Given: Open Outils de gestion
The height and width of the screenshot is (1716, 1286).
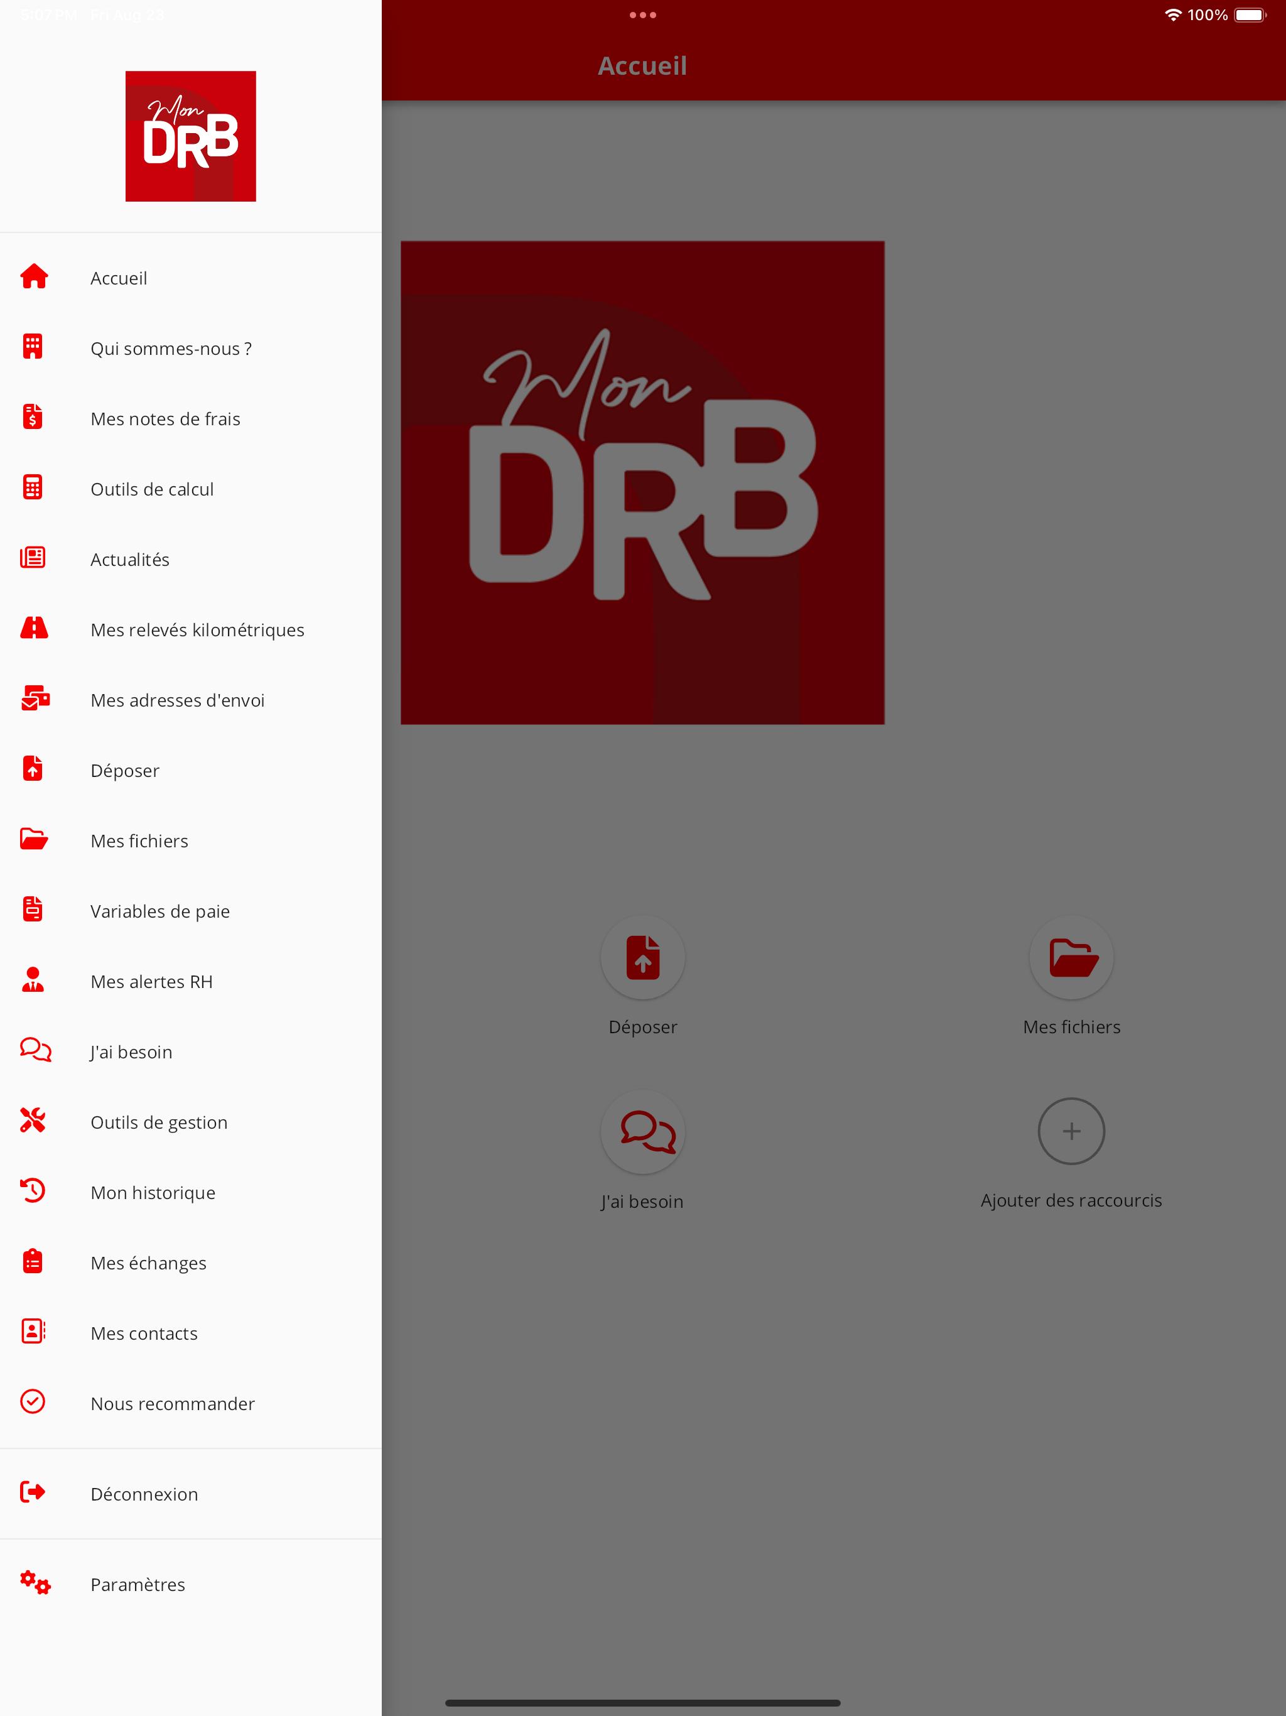Looking at the screenshot, I should 191,1122.
